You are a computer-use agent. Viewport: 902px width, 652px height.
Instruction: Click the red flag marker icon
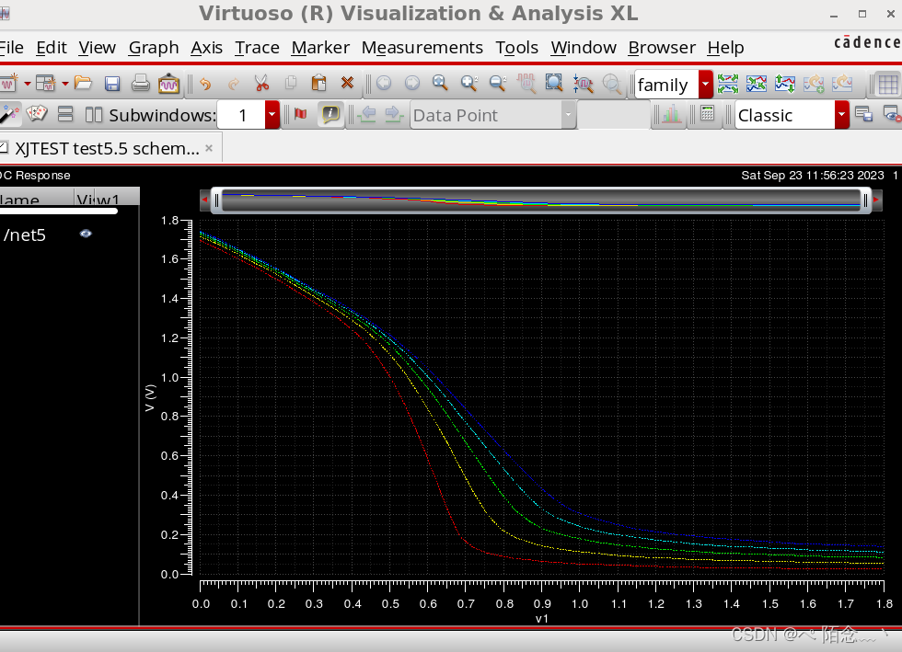300,114
